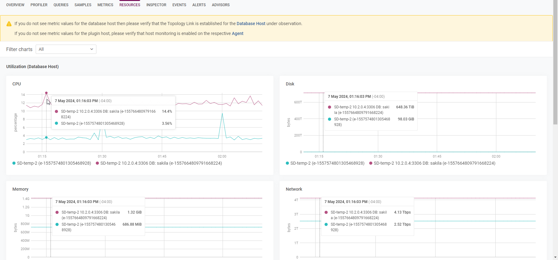This screenshot has width=558, height=260.
Task: Click the teal CPU spike near 02:00
Action: click(222, 114)
